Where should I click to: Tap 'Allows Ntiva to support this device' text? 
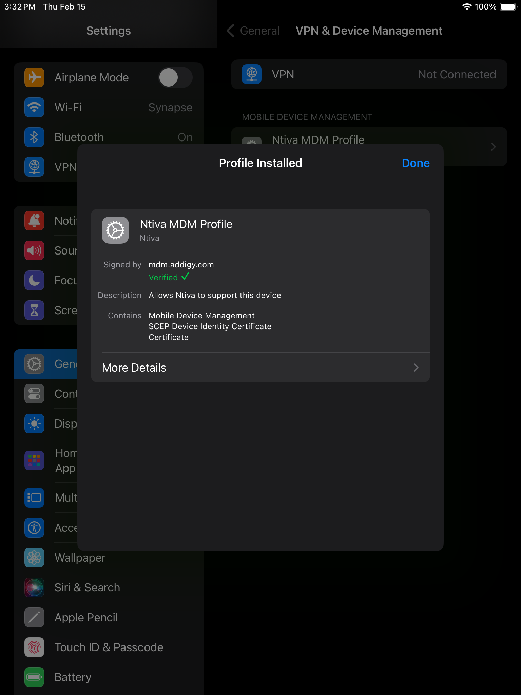point(215,295)
